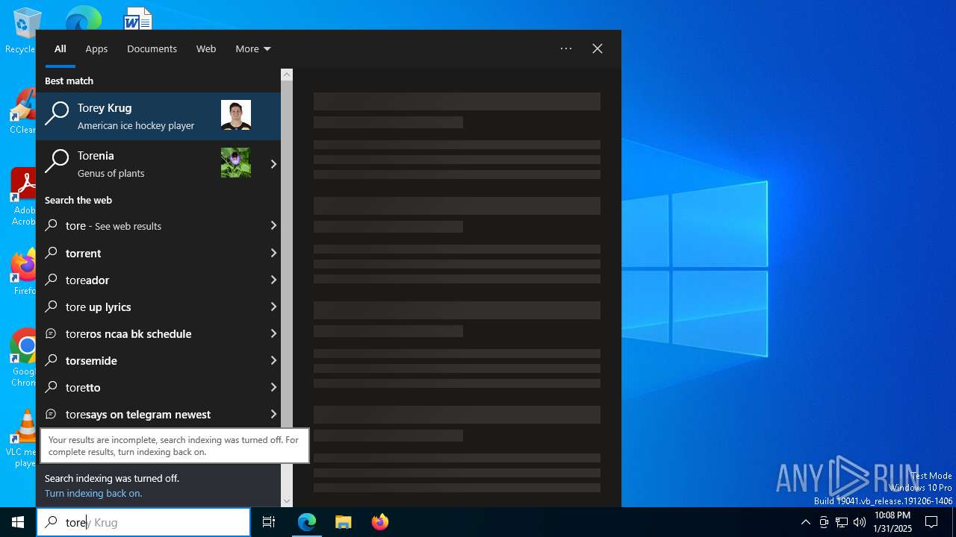Switch to the Web search tab
Viewport: 956px width, 537px height.
(206, 48)
